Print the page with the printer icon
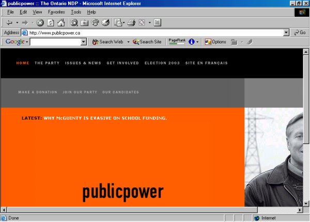The image size is (310, 222). [131, 23]
